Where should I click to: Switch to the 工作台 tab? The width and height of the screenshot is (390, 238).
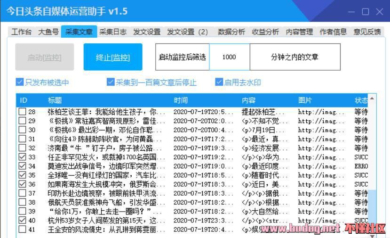point(21,32)
